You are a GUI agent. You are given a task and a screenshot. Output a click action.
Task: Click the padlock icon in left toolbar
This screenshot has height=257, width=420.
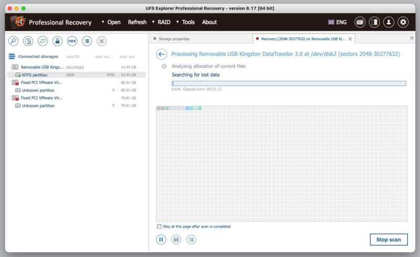[57, 41]
